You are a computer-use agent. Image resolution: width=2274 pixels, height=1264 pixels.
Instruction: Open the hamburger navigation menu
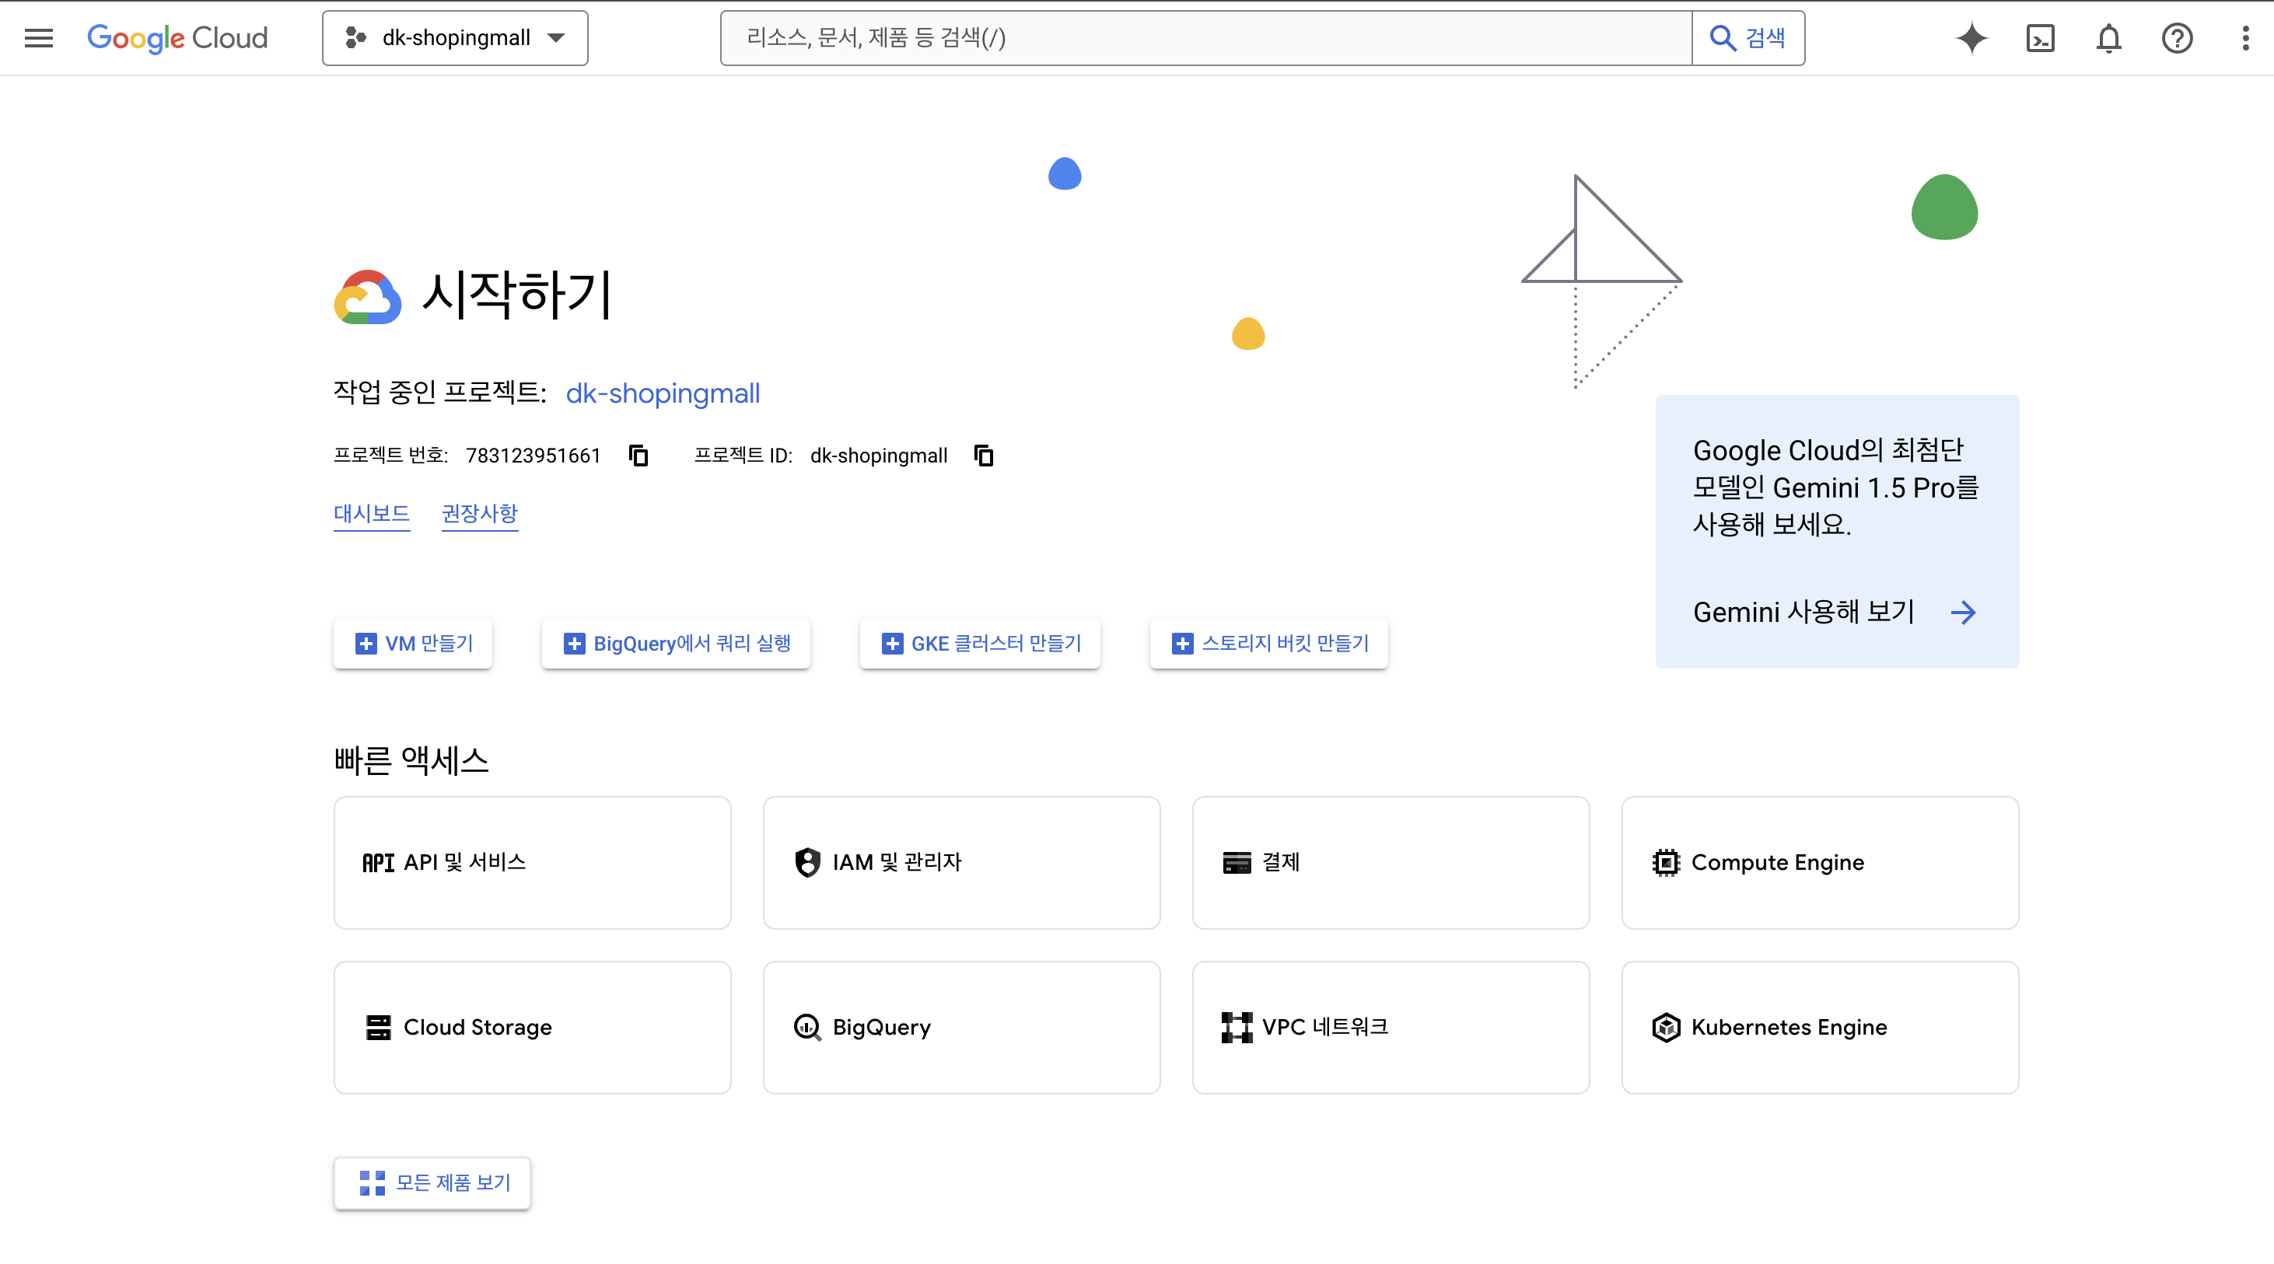39,38
